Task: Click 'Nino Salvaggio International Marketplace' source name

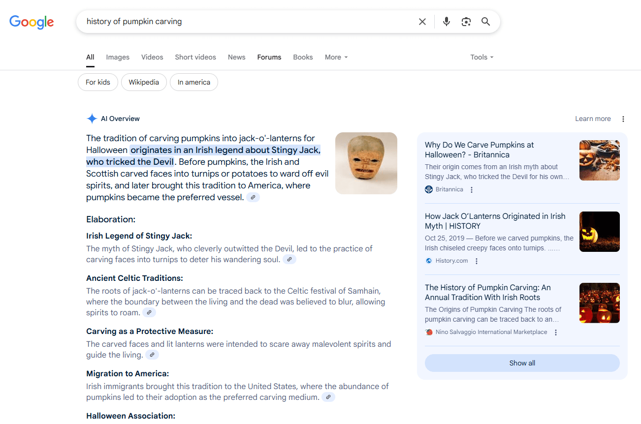Action: pyautogui.click(x=491, y=332)
